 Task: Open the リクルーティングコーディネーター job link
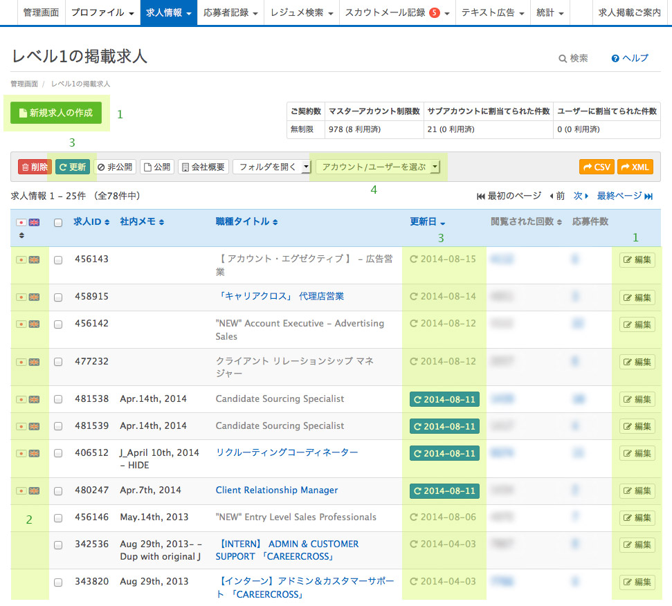[287, 452]
